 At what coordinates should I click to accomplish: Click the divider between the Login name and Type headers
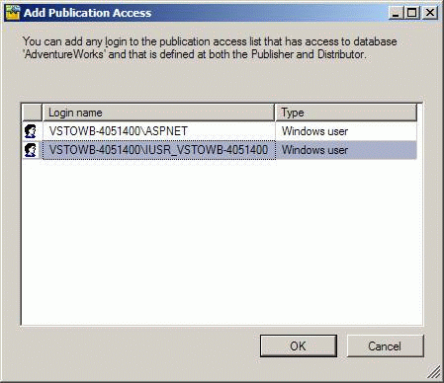[x=275, y=113]
